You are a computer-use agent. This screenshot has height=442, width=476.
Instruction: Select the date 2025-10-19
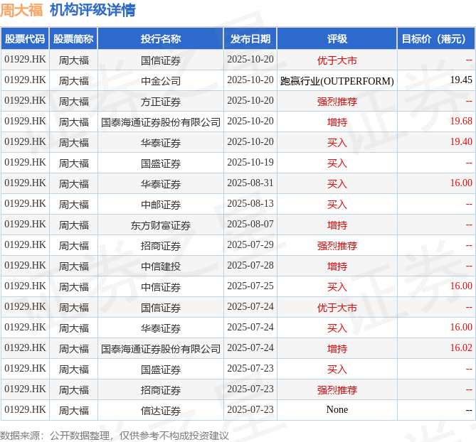pos(250,162)
